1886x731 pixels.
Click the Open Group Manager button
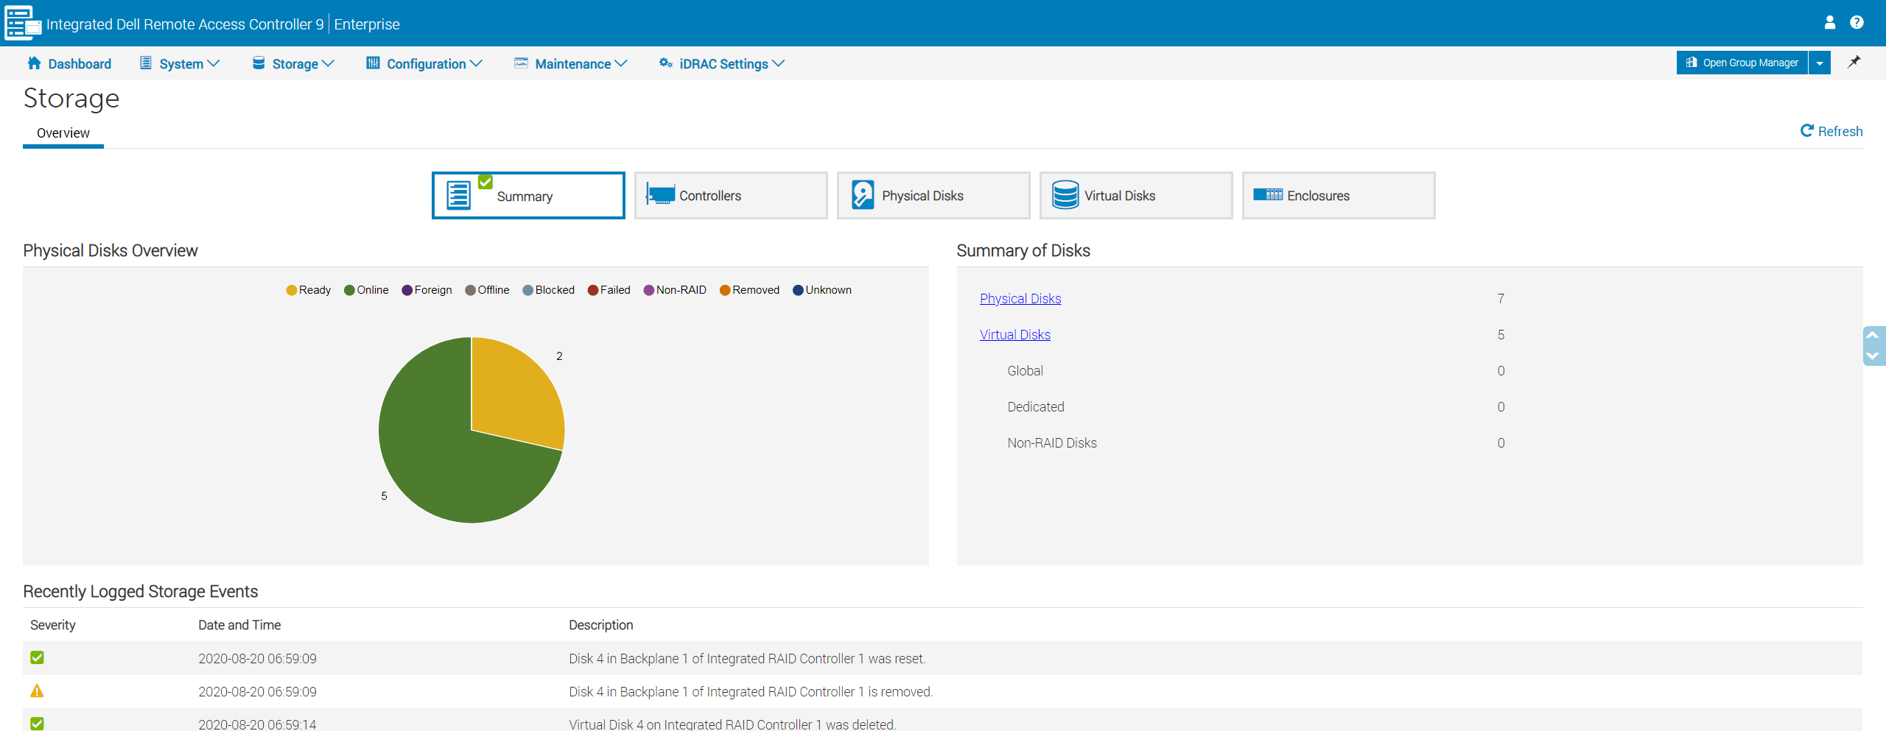coord(1742,63)
